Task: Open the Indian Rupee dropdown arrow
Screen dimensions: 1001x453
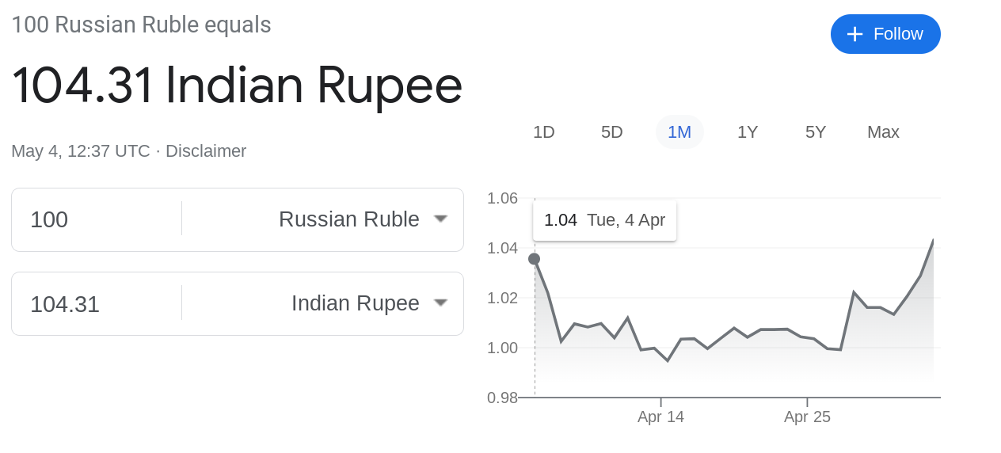Action: coord(441,303)
